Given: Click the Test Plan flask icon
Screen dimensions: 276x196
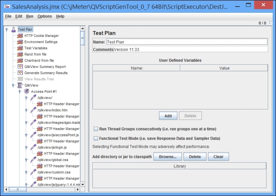Looking at the screenshot, I should tap(13, 29).
